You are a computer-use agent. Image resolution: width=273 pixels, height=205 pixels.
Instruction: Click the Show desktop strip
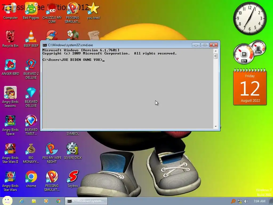[271, 201]
